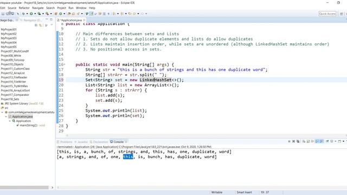Click Terminate button in Console toolbar

(289, 141)
